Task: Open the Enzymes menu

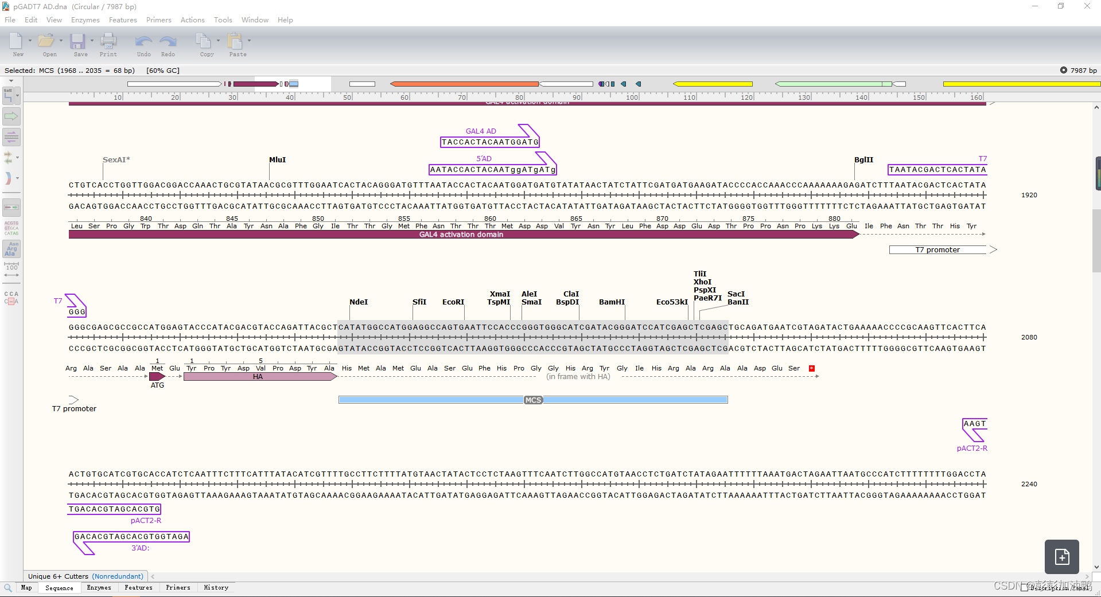Action: tap(85, 19)
